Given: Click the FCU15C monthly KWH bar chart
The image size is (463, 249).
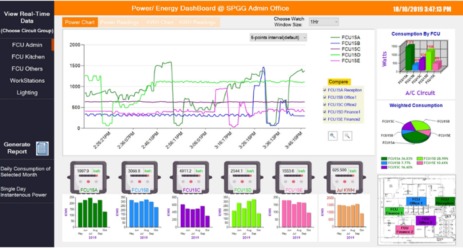Looking at the screenshot, I should click(x=191, y=217).
